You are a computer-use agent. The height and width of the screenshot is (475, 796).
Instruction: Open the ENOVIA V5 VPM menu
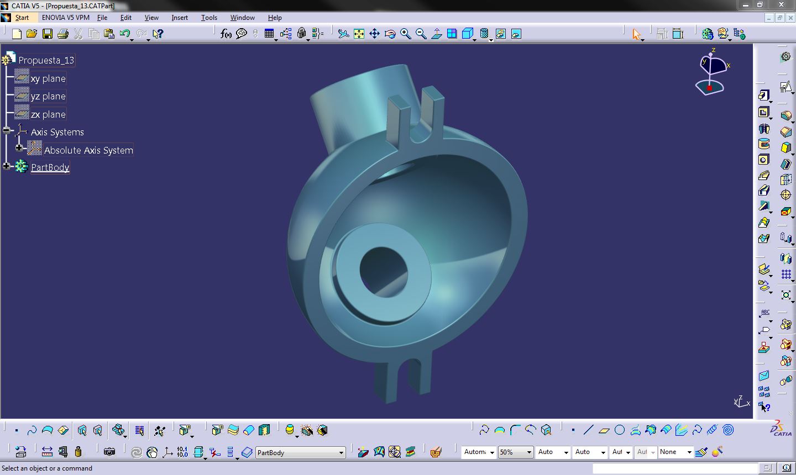point(66,18)
